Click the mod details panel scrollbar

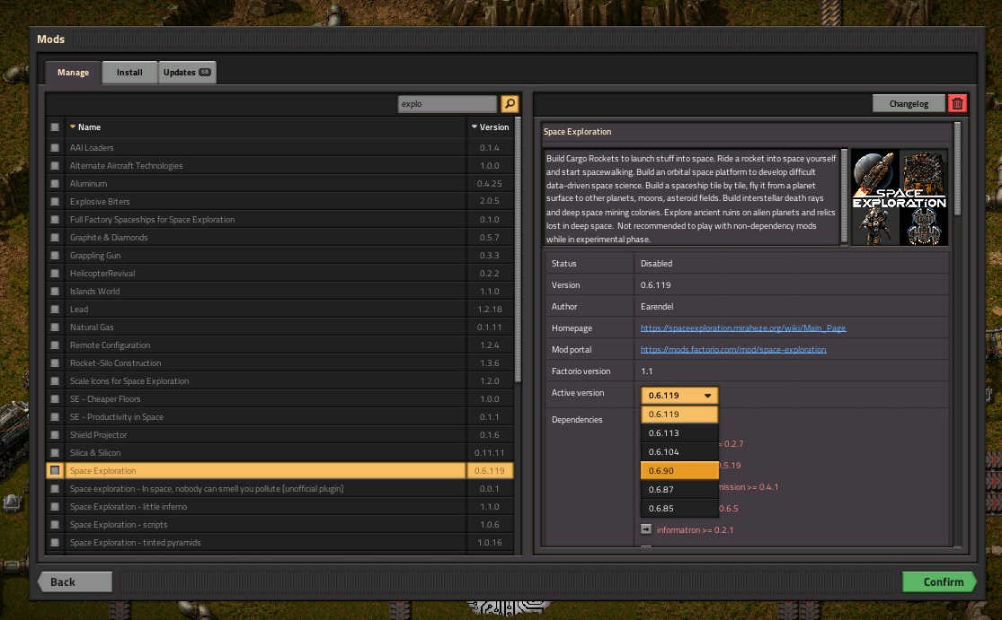pos(957,169)
